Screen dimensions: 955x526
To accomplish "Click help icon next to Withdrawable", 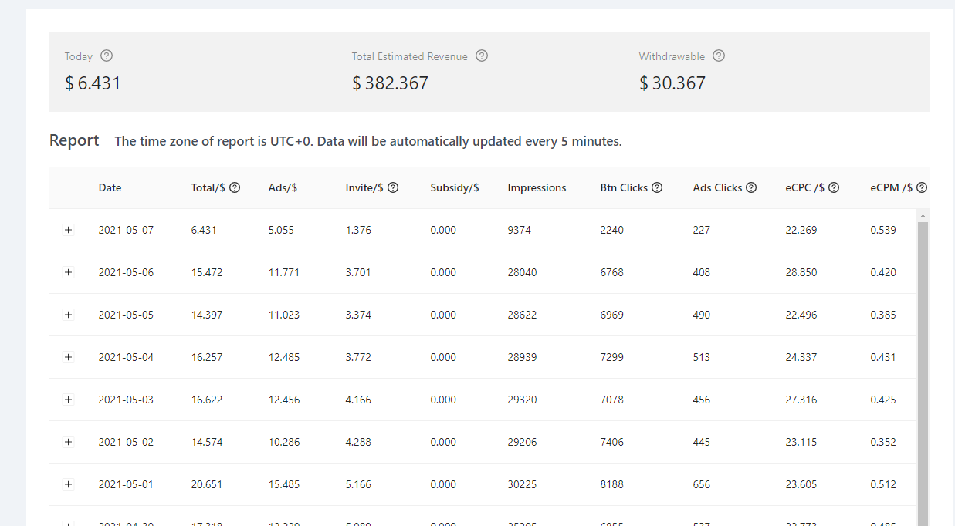I will (x=719, y=56).
